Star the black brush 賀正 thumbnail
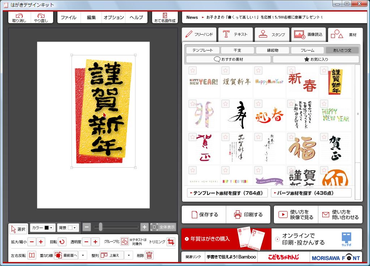 [x=324, y=137]
